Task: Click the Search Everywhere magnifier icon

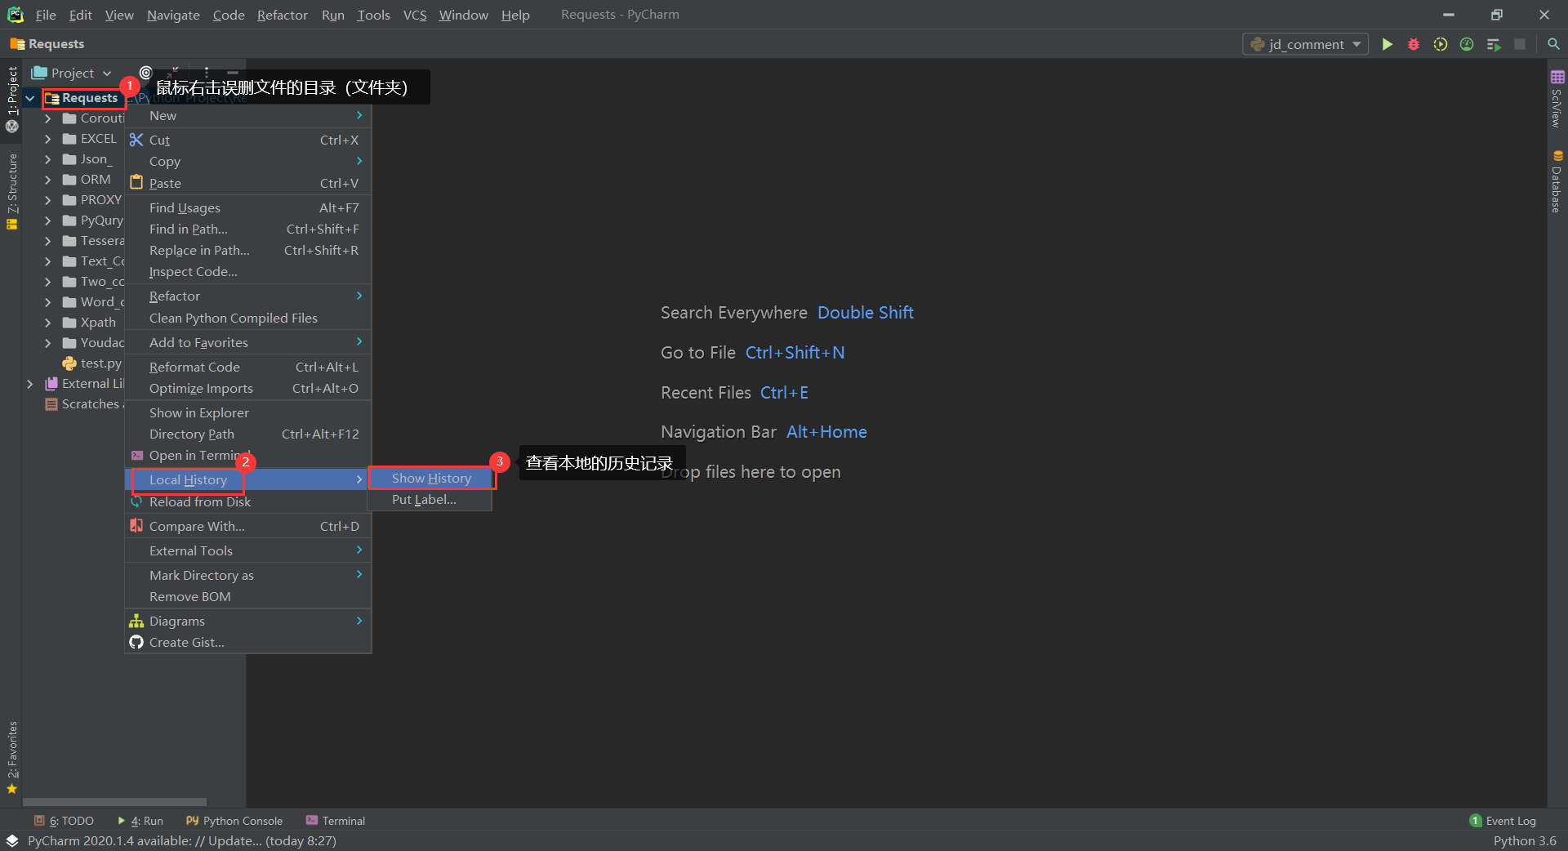Action: click(1554, 45)
